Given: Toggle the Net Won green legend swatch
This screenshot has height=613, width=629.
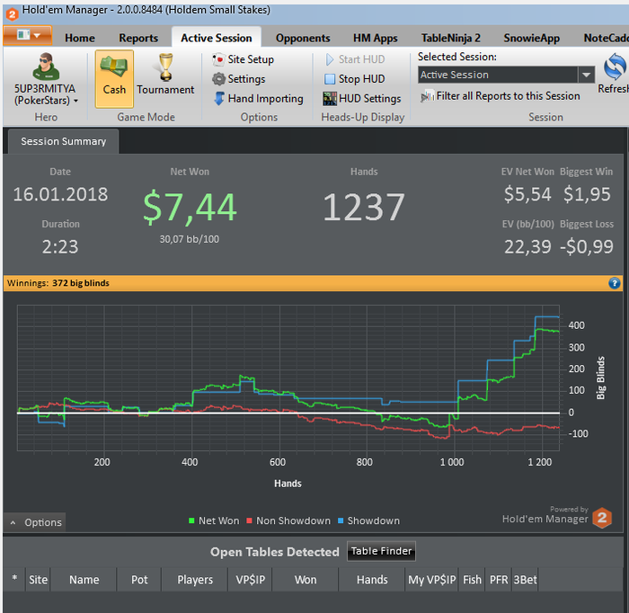Looking at the screenshot, I should (191, 520).
